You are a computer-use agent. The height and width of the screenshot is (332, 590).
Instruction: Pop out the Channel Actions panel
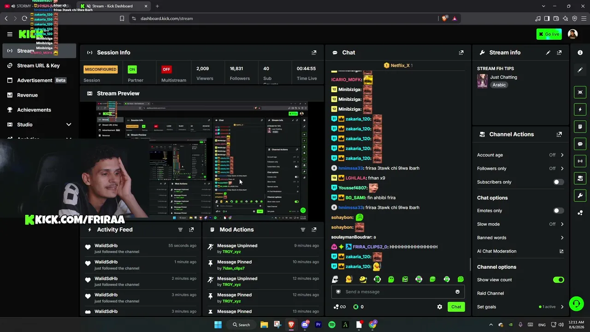pyautogui.click(x=559, y=134)
